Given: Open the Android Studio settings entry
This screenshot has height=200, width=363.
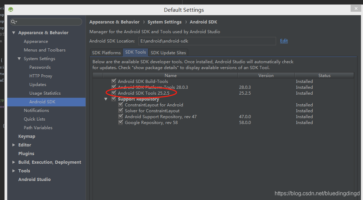Looking at the screenshot, I should tap(35, 179).
